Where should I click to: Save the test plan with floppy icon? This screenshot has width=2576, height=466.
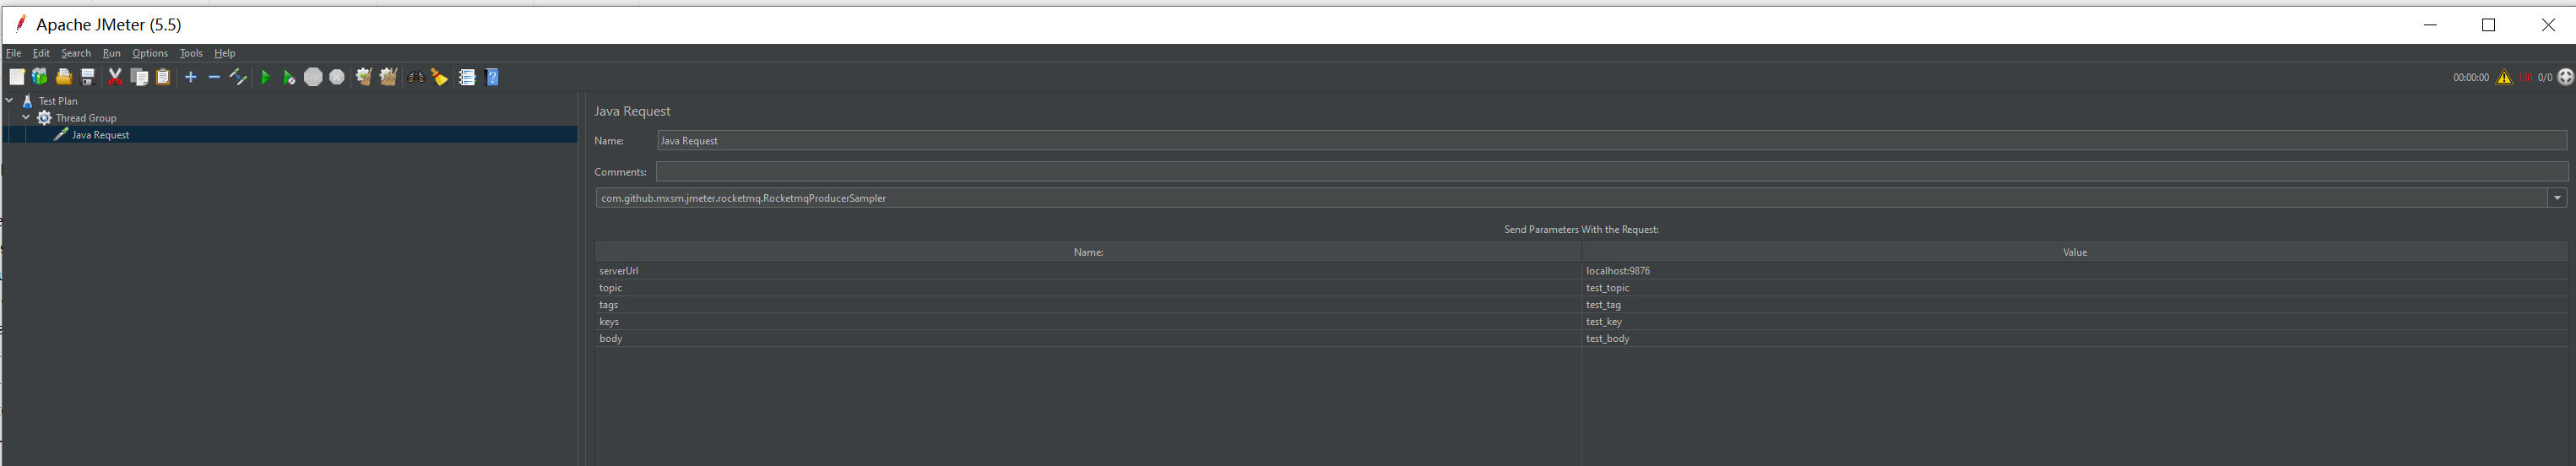click(88, 77)
